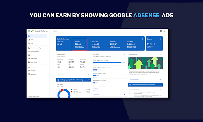Expand the Account sidebar section arrow
Screen dimensions: 203x122
coord(27,71)
